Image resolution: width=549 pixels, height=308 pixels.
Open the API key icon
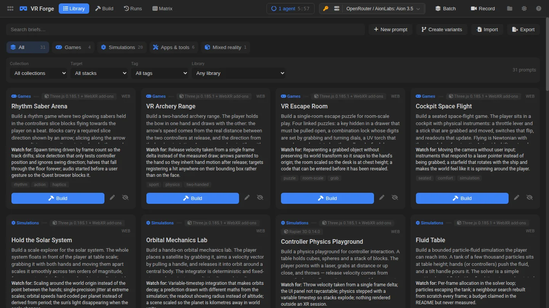click(x=326, y=8)
